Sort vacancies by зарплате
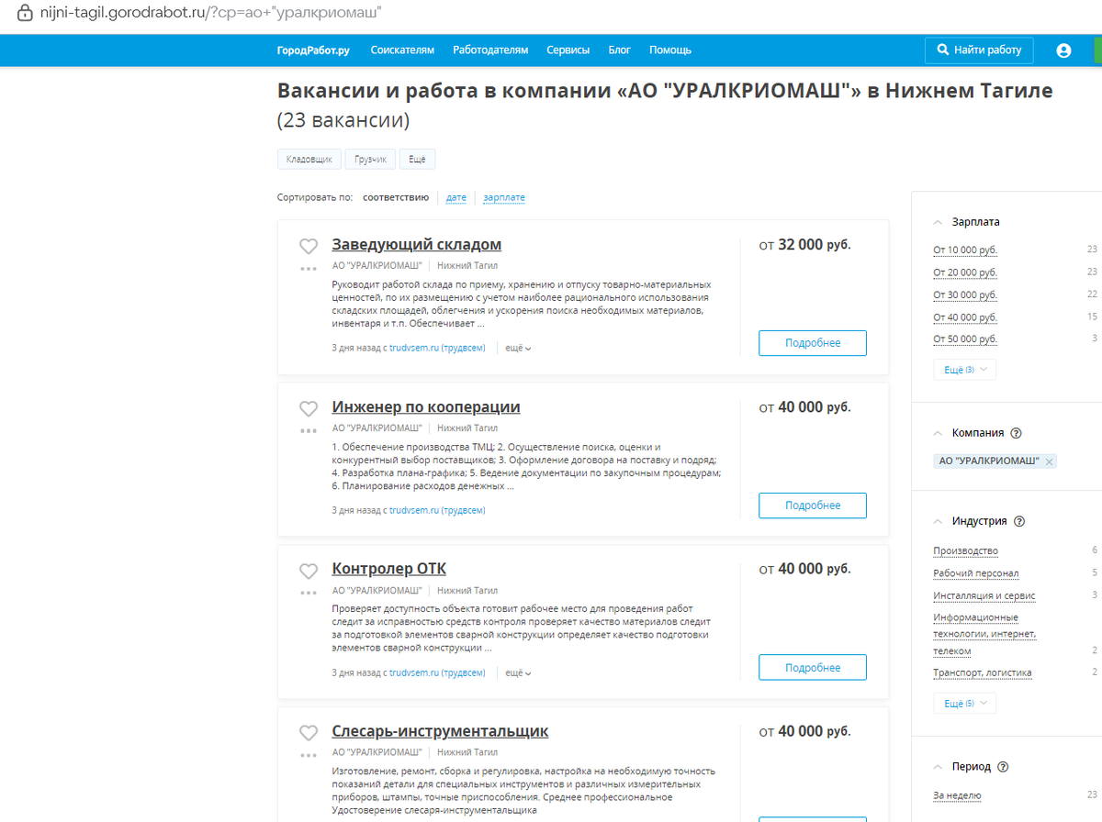 504,197
